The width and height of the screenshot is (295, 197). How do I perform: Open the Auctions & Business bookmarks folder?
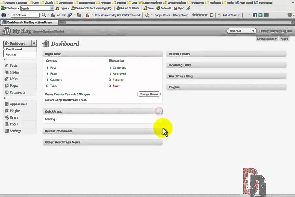click(x=14, y=3)
